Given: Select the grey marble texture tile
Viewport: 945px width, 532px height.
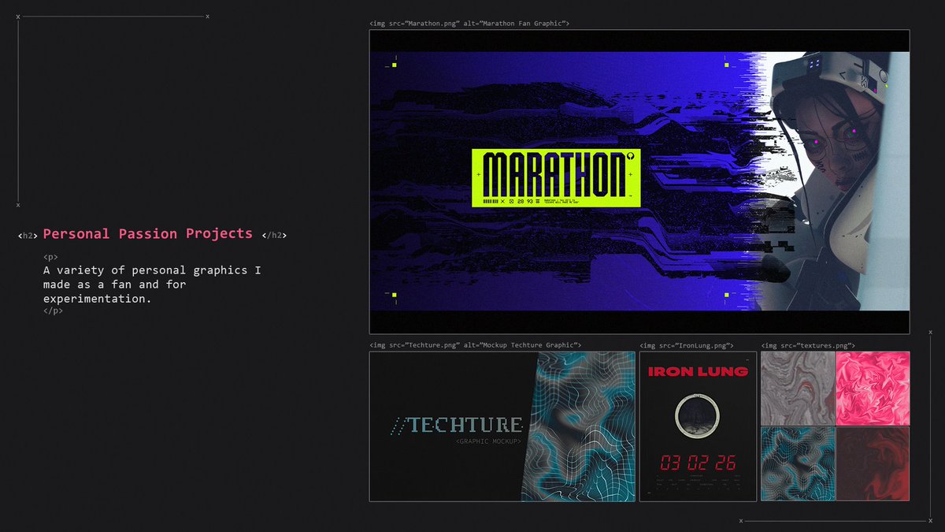Looking at the screenshot, I should pos(798,388).
